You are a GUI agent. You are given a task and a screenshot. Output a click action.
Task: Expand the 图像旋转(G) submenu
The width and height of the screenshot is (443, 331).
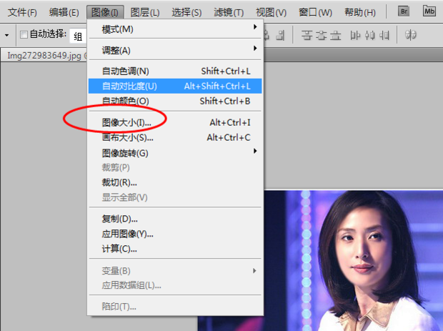[175, 153]
